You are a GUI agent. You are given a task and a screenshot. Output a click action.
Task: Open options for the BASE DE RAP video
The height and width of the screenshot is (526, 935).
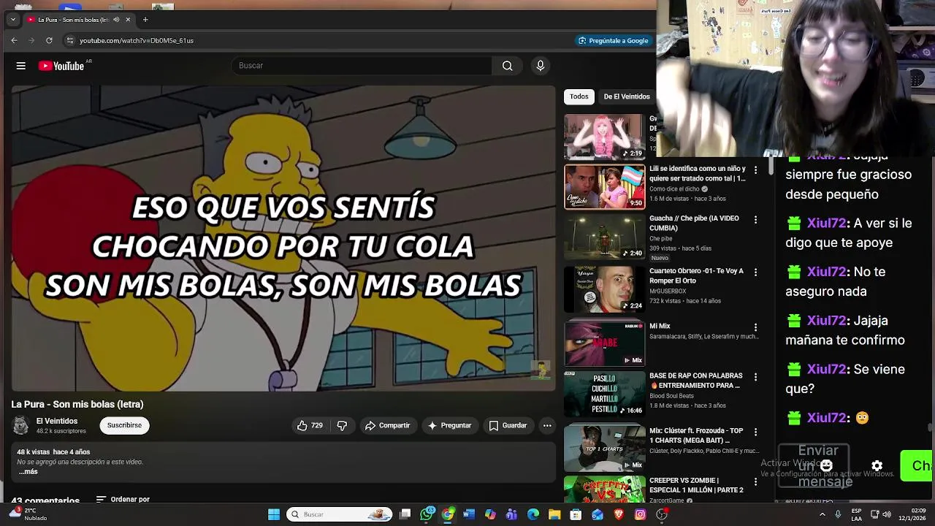[756, 377]
